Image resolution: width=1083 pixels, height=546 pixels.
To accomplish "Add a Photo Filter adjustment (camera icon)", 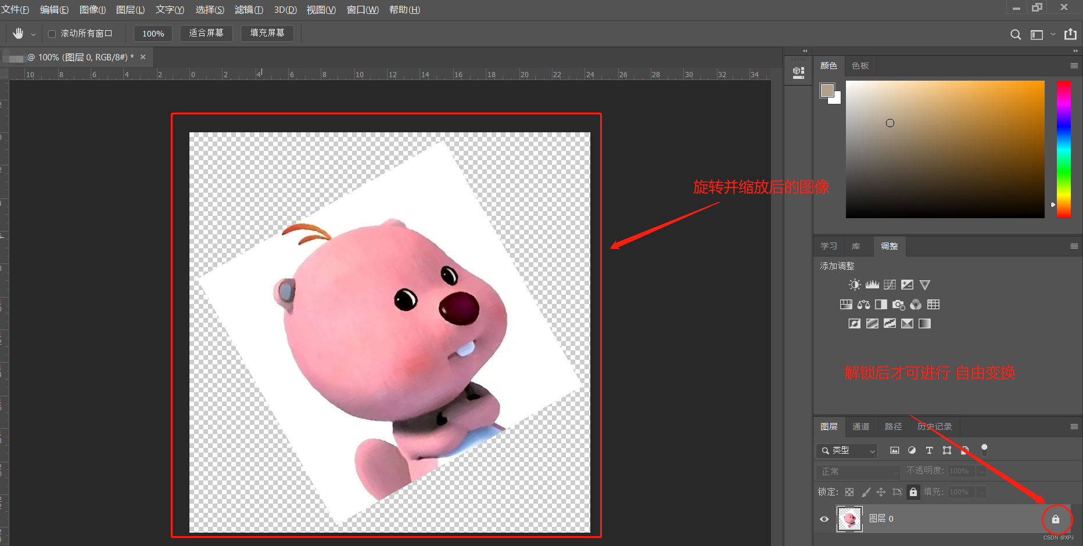I will tap(899, 305).
